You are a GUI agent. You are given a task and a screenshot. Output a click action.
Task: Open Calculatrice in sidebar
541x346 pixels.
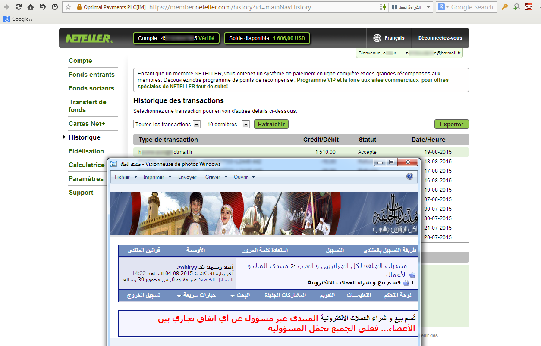[87, 165]
